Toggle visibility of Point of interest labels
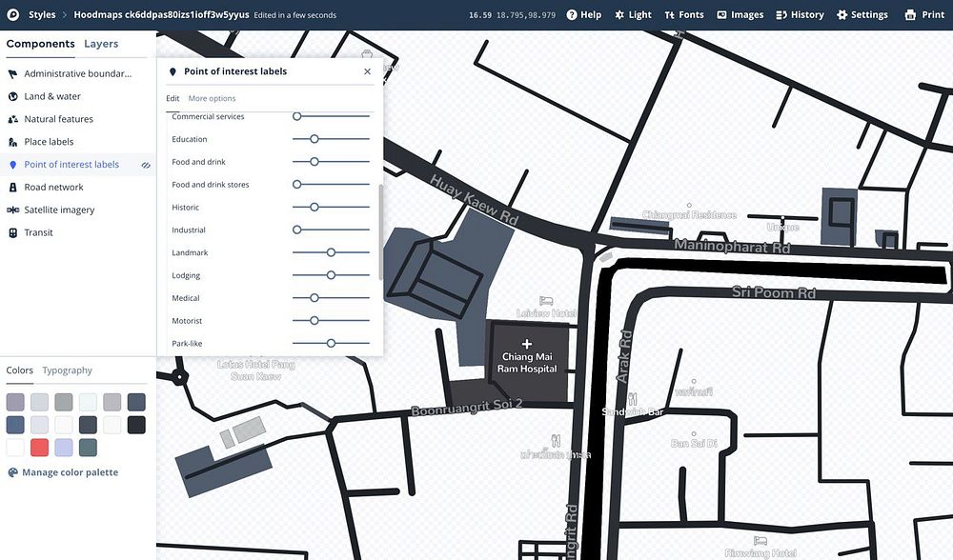Viewport: 953px width, 560px height. tap(146, 165)
